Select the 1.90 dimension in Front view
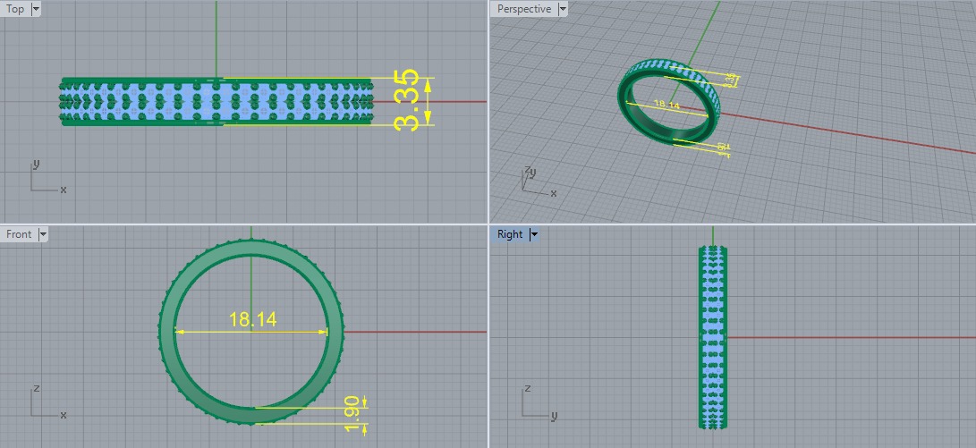 point(352,416)
